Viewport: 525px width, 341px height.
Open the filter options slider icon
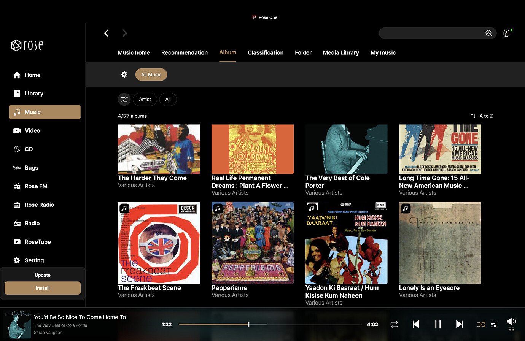point(124,100)
